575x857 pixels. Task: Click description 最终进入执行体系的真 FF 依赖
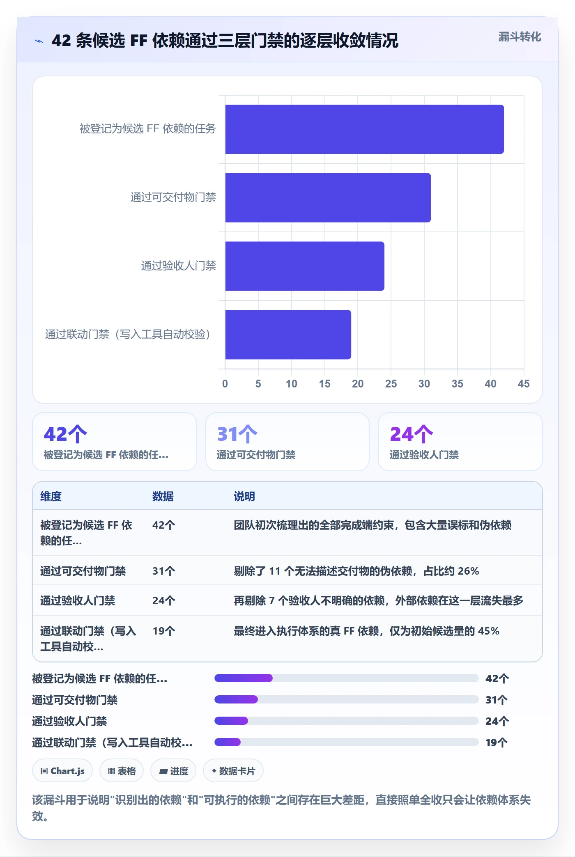(x=366, y=631)
